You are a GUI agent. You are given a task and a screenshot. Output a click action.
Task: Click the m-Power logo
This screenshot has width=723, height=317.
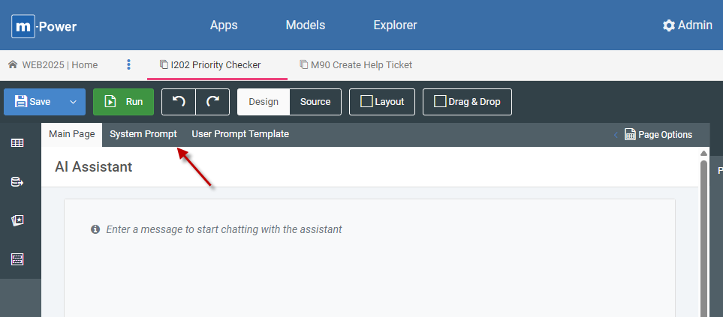tap(44, 26)
